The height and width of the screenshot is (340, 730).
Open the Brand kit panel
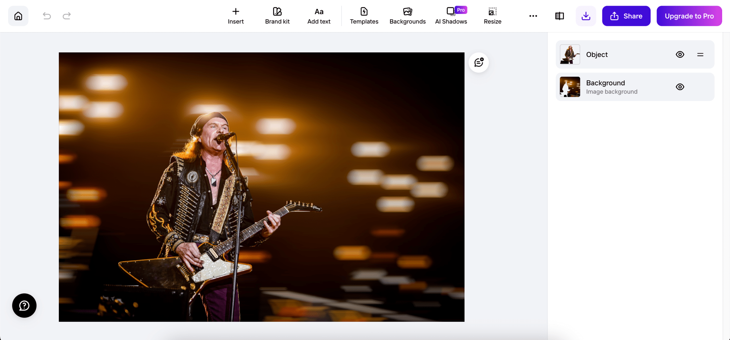[x=277, y=16]
